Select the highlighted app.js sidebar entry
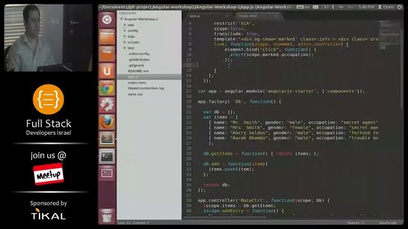The width and height of the screenshot is (408, 229). point(149,77)
